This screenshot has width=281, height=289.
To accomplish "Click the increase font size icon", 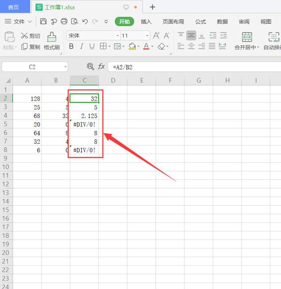I will coord(156,36).
